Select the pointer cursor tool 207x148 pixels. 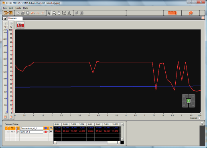pos(49,13)
